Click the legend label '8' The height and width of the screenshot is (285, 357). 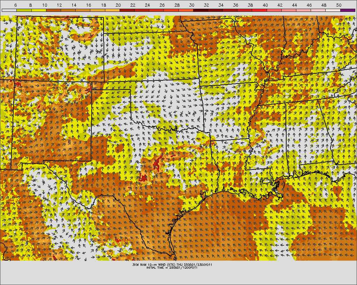point(30,5)
